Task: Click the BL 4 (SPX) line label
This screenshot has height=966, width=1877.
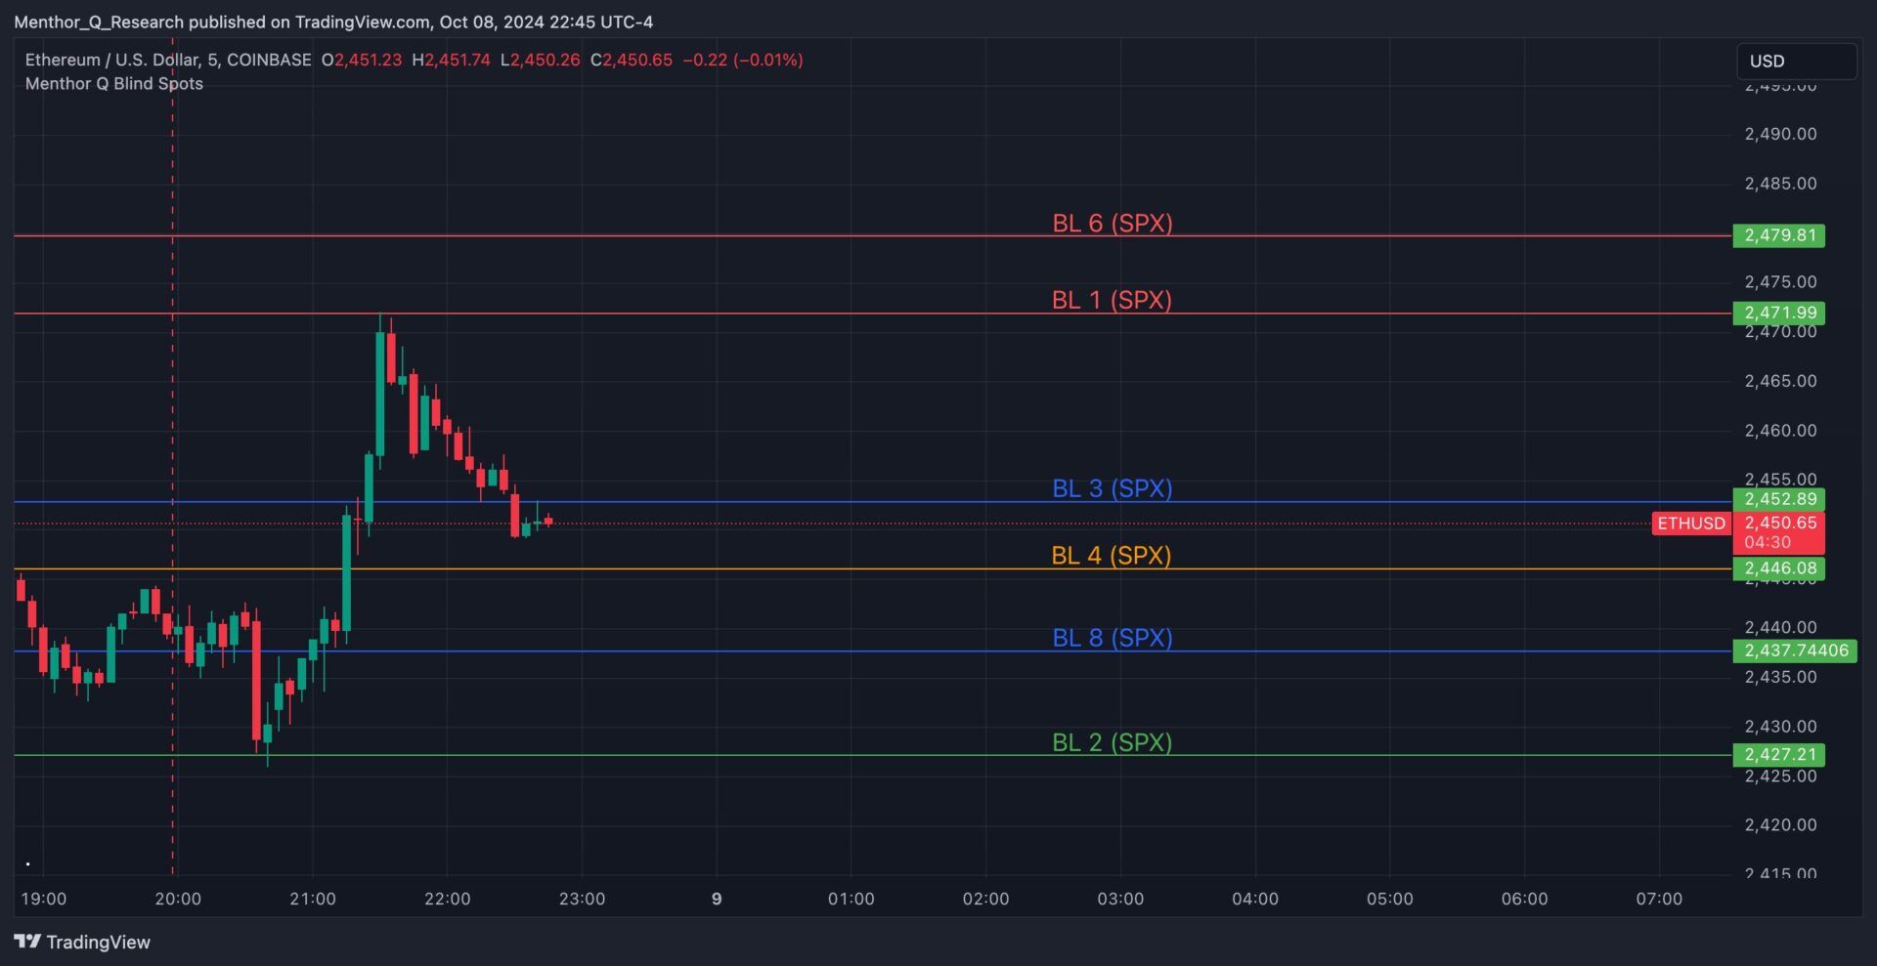Action: click(1112, 556)
